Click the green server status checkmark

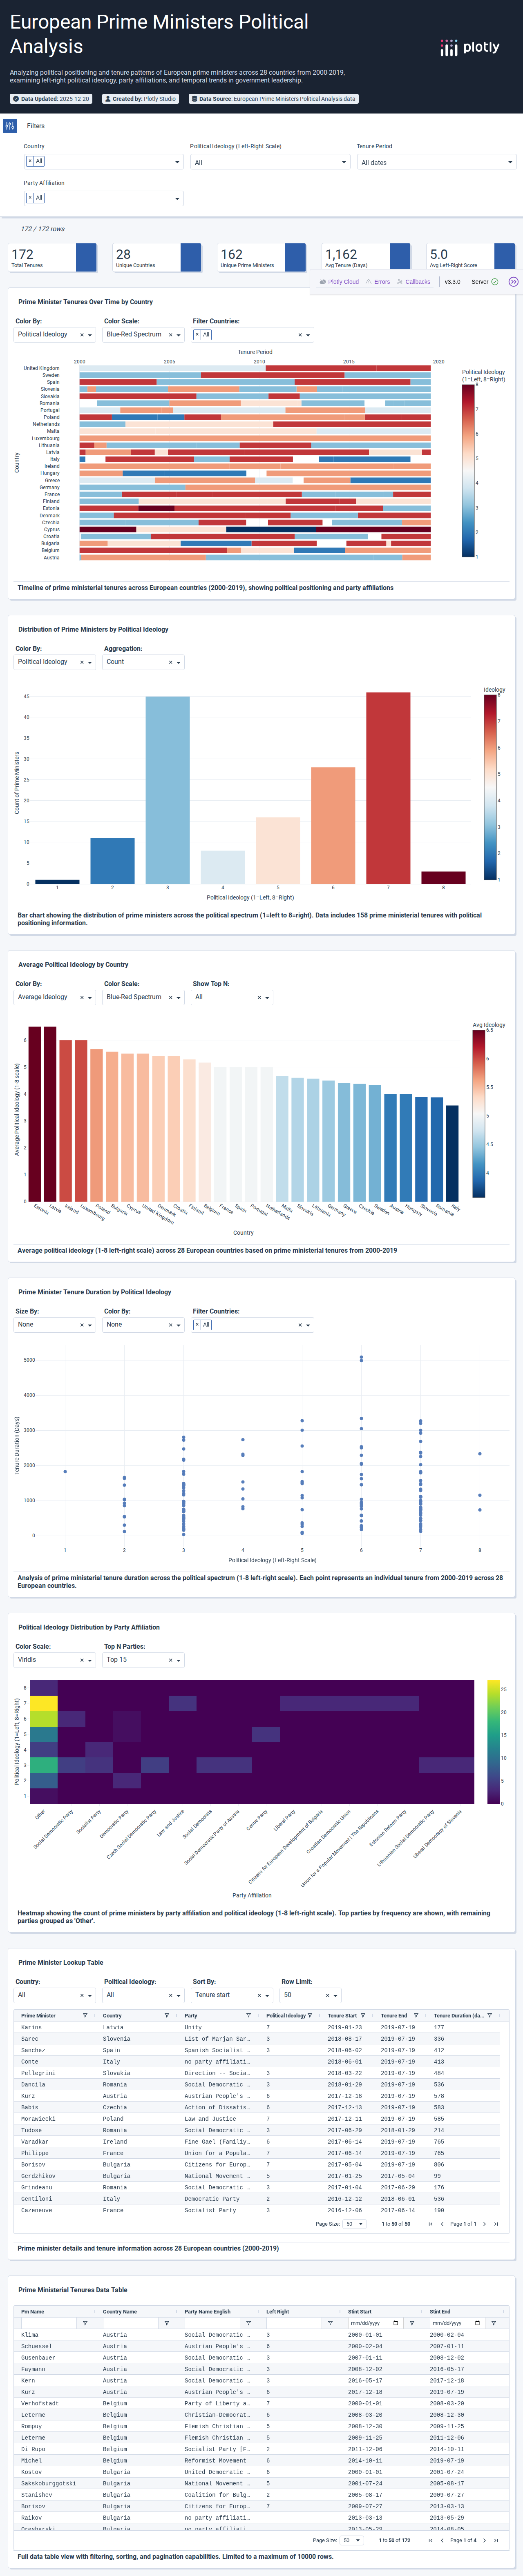[x=495, y=282]
